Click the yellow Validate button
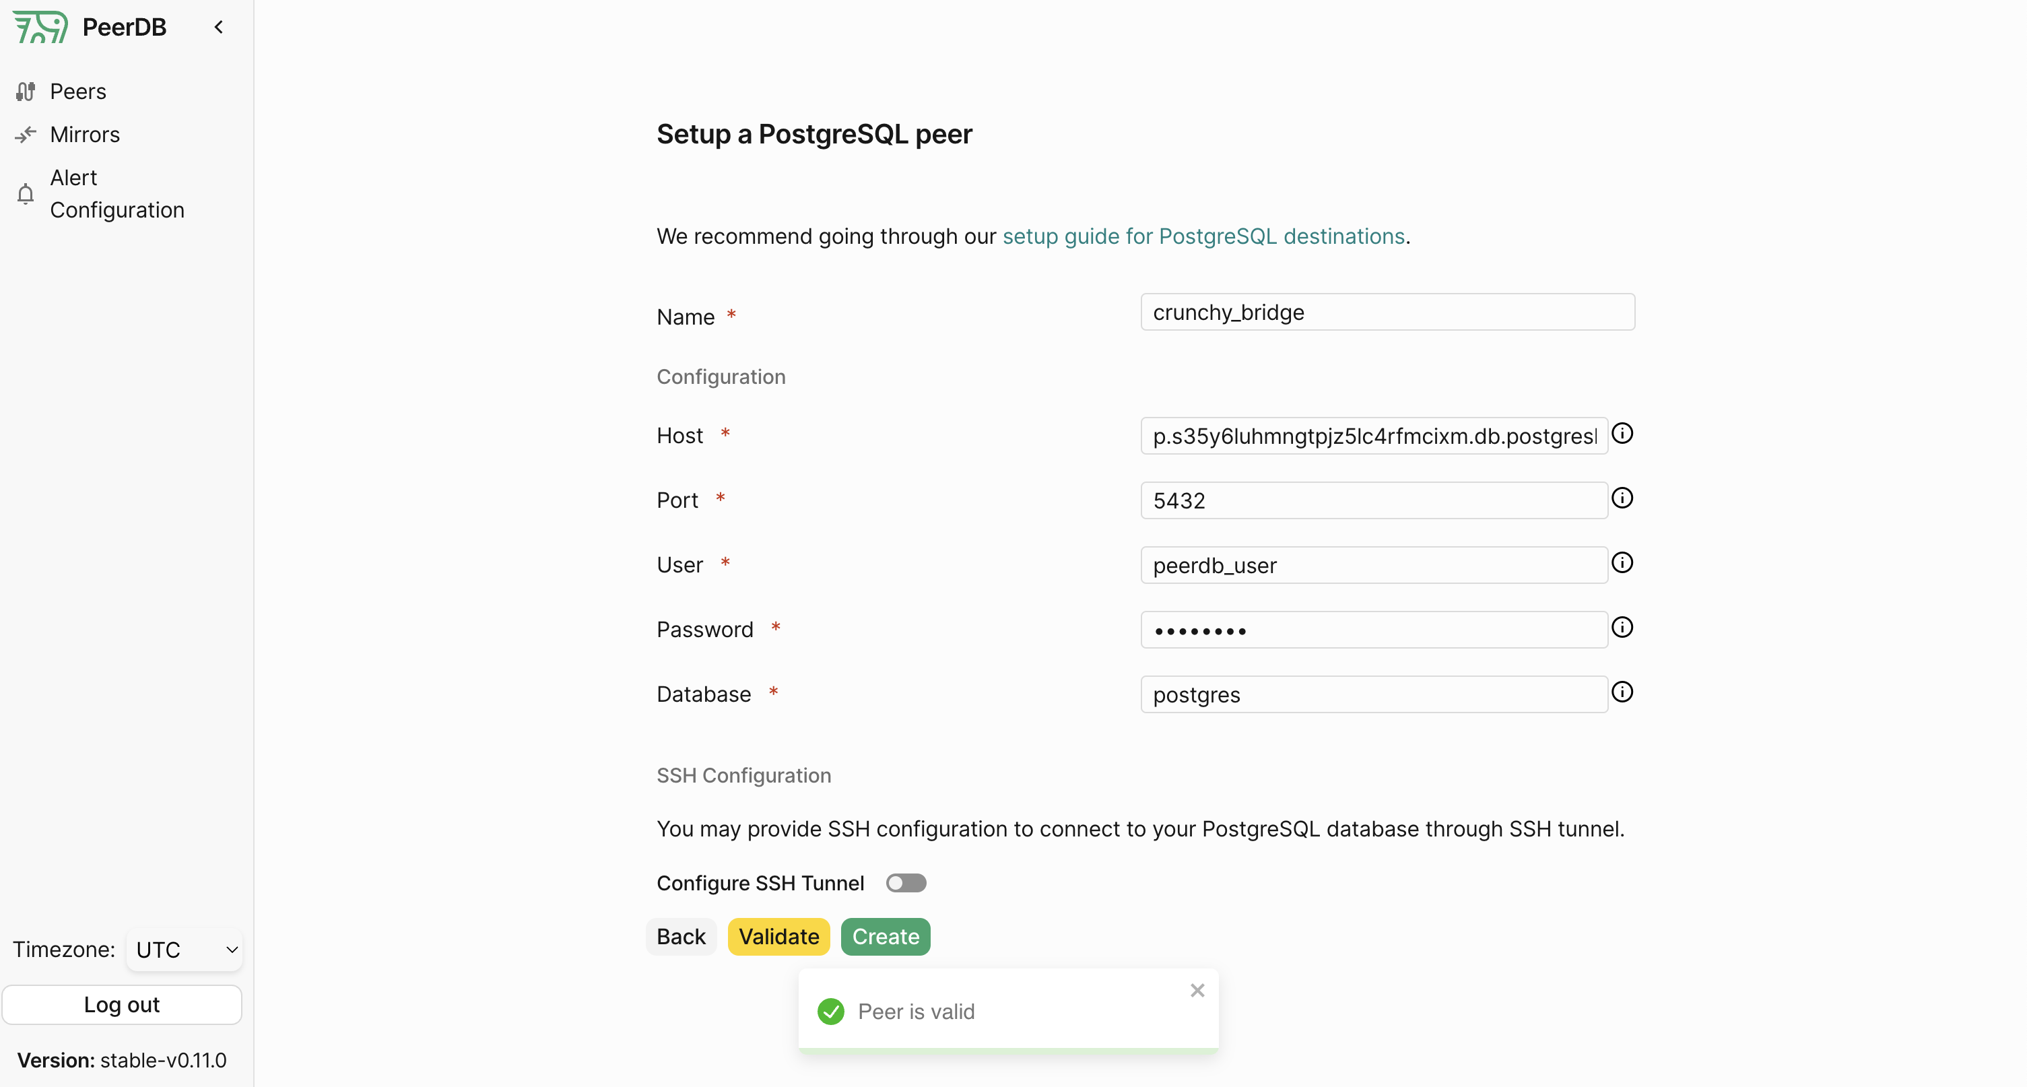Image resolution: width=2027 pixels, height=1087 pixels. coord(778,937)
